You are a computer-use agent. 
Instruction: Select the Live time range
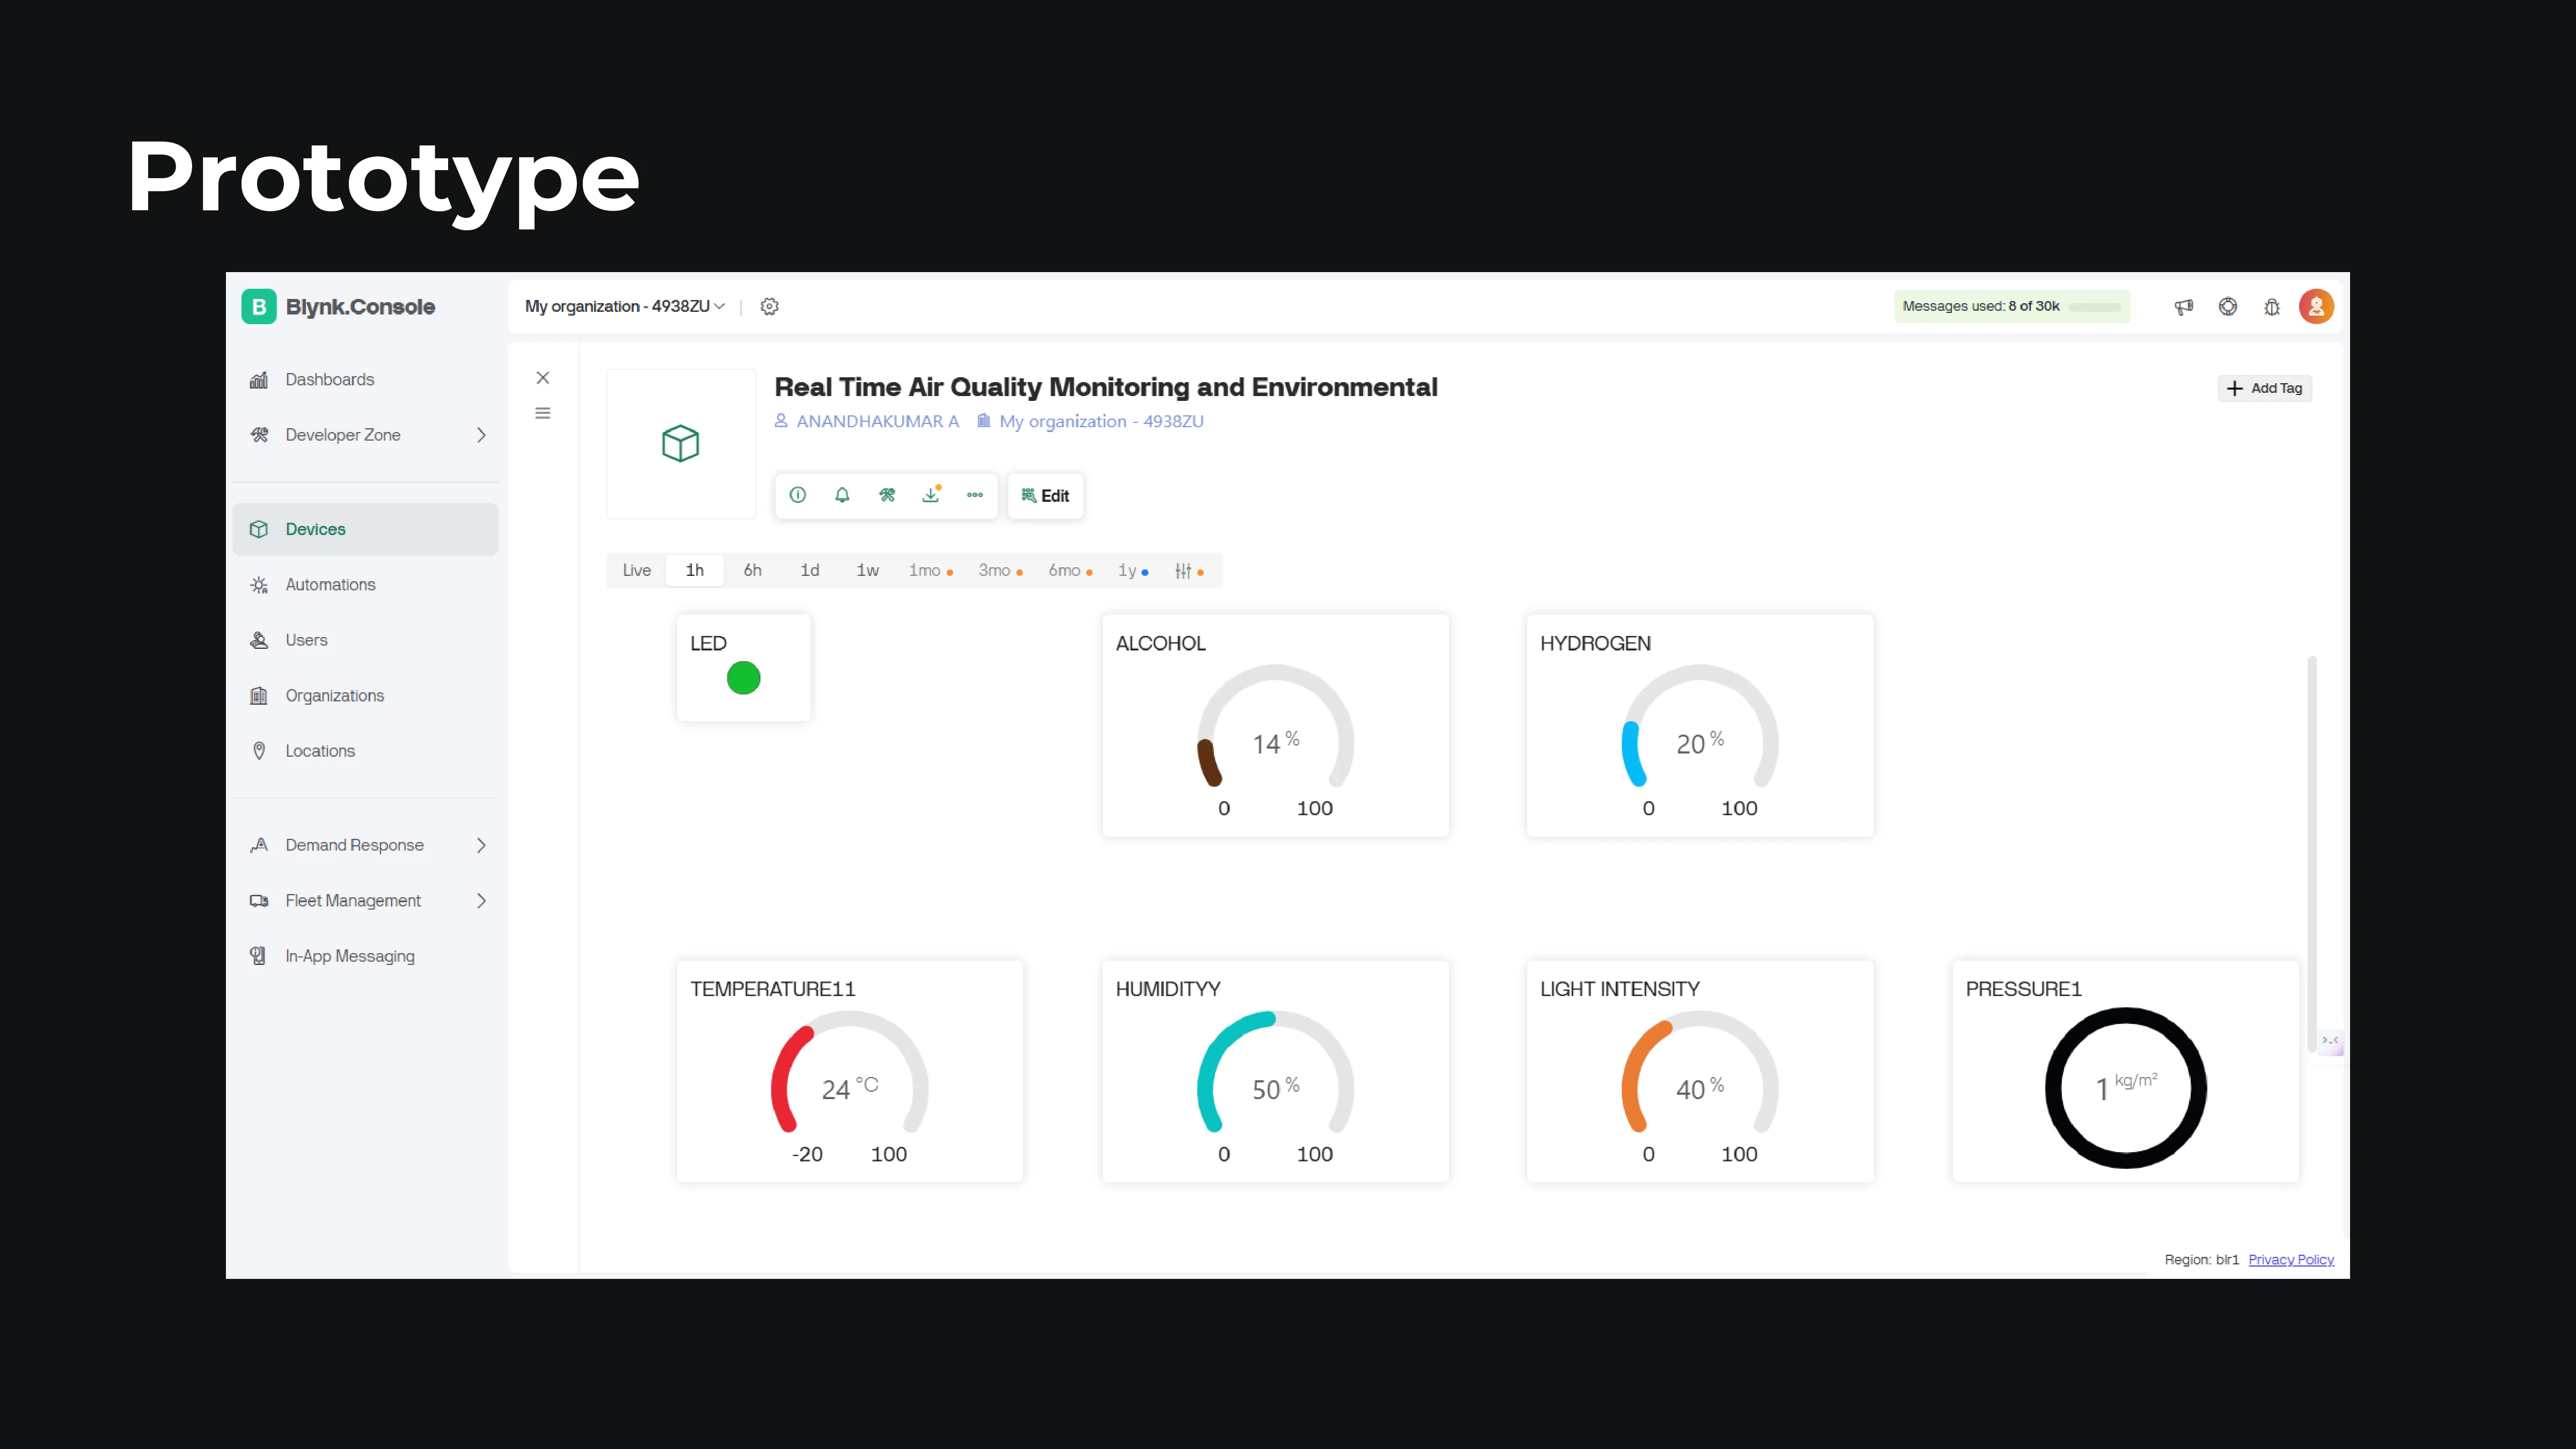(x=636, y=570)
